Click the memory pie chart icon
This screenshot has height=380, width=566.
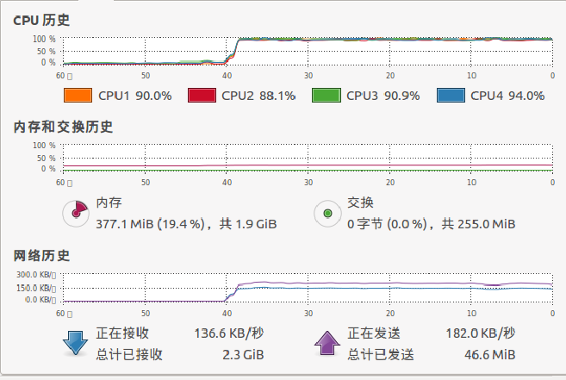(x=78, y=213)
